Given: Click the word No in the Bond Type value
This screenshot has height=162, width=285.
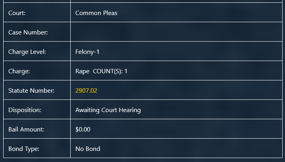Looking at the screenshot, I should [79, 149].
